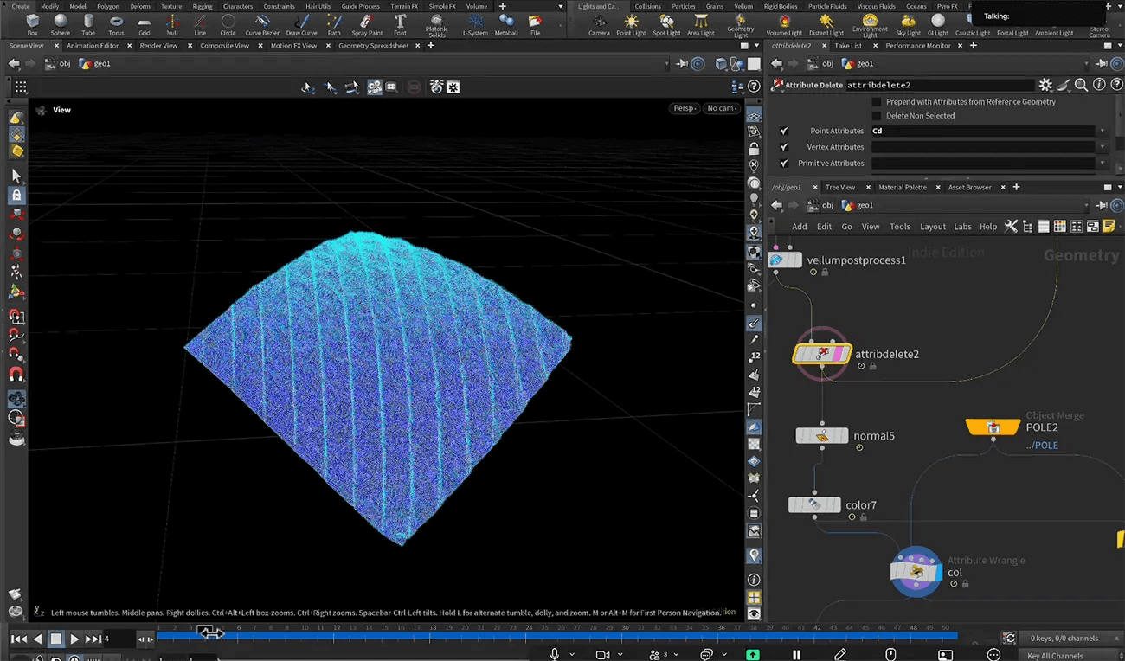This screenshot has height=661, width=1125.
Task: Check Prepend with Attributes from Reference Geometry
Action: (877, 101)
